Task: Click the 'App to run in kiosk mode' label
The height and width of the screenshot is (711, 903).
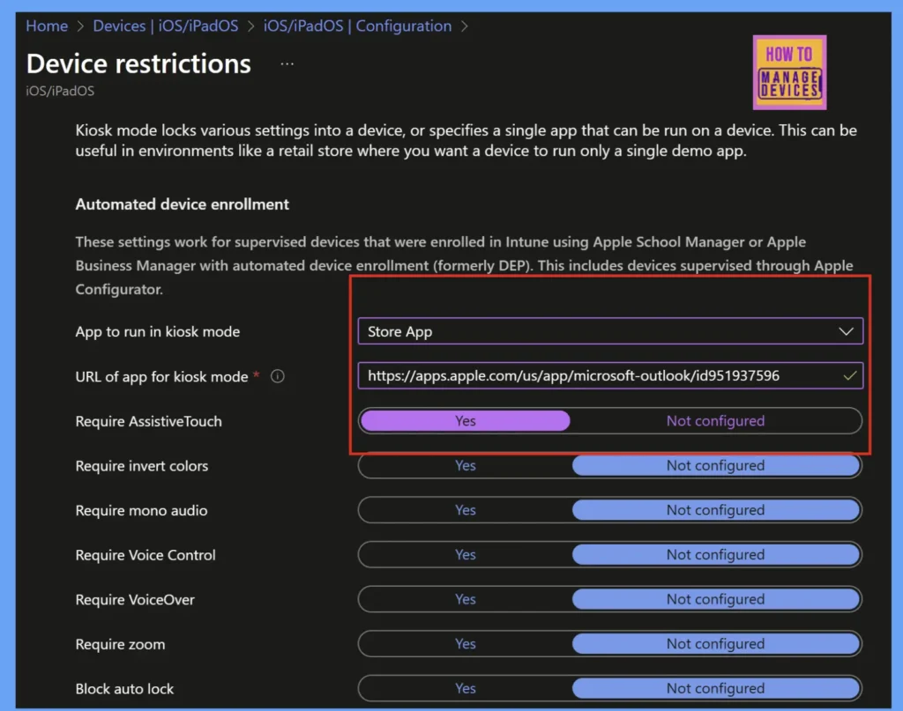Action: point(157,332)
